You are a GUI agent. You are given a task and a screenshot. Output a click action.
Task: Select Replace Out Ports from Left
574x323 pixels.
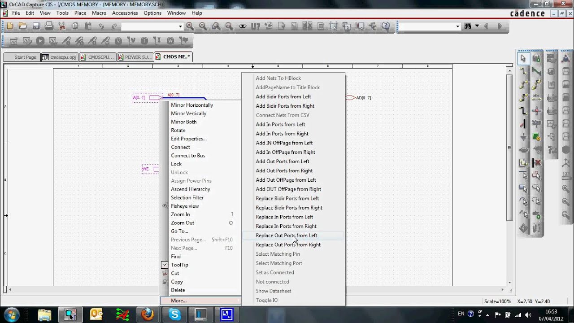pyautogui.click(x=293, y=236)
